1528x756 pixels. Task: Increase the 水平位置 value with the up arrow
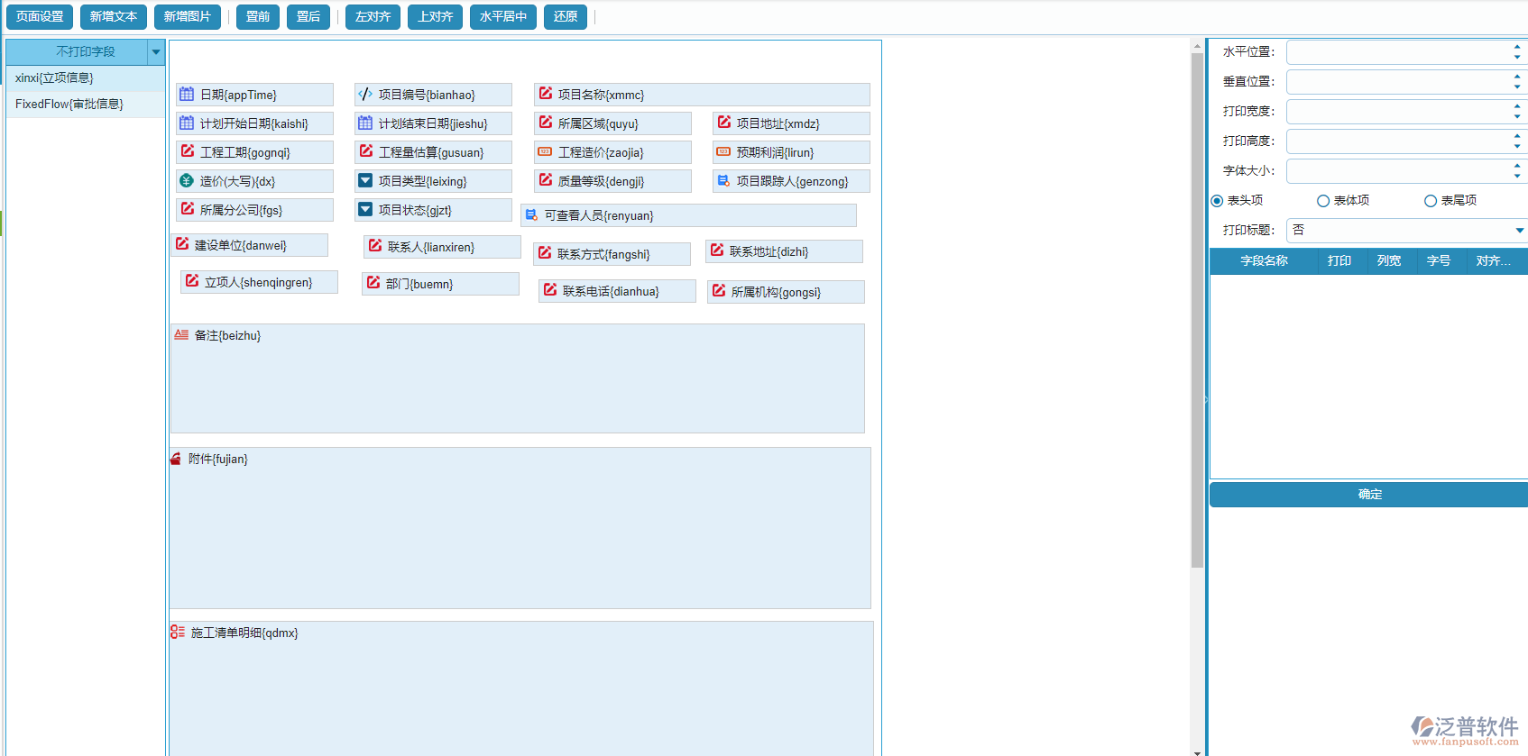(1517, 47)
